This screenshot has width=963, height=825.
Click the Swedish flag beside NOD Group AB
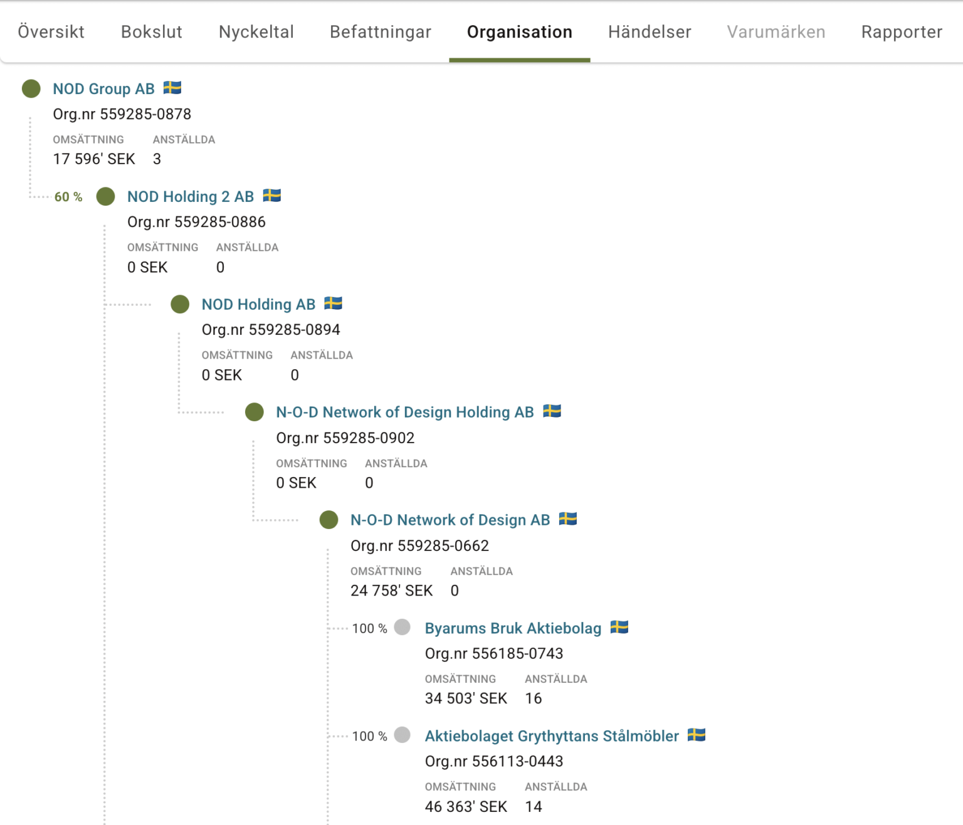click(x=172, y=88)
